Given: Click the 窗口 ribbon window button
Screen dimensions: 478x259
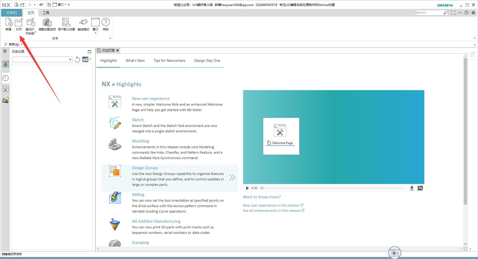Looking at the screenshot, I should 95,26.
